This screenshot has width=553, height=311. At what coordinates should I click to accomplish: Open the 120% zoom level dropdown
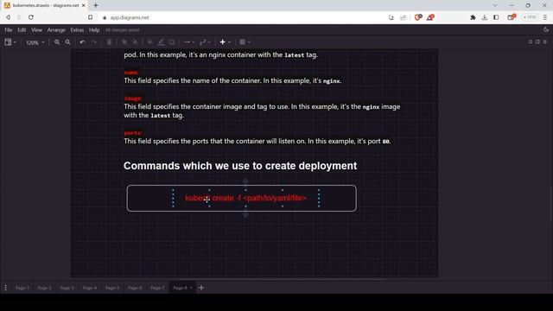(x=35, y=42)
